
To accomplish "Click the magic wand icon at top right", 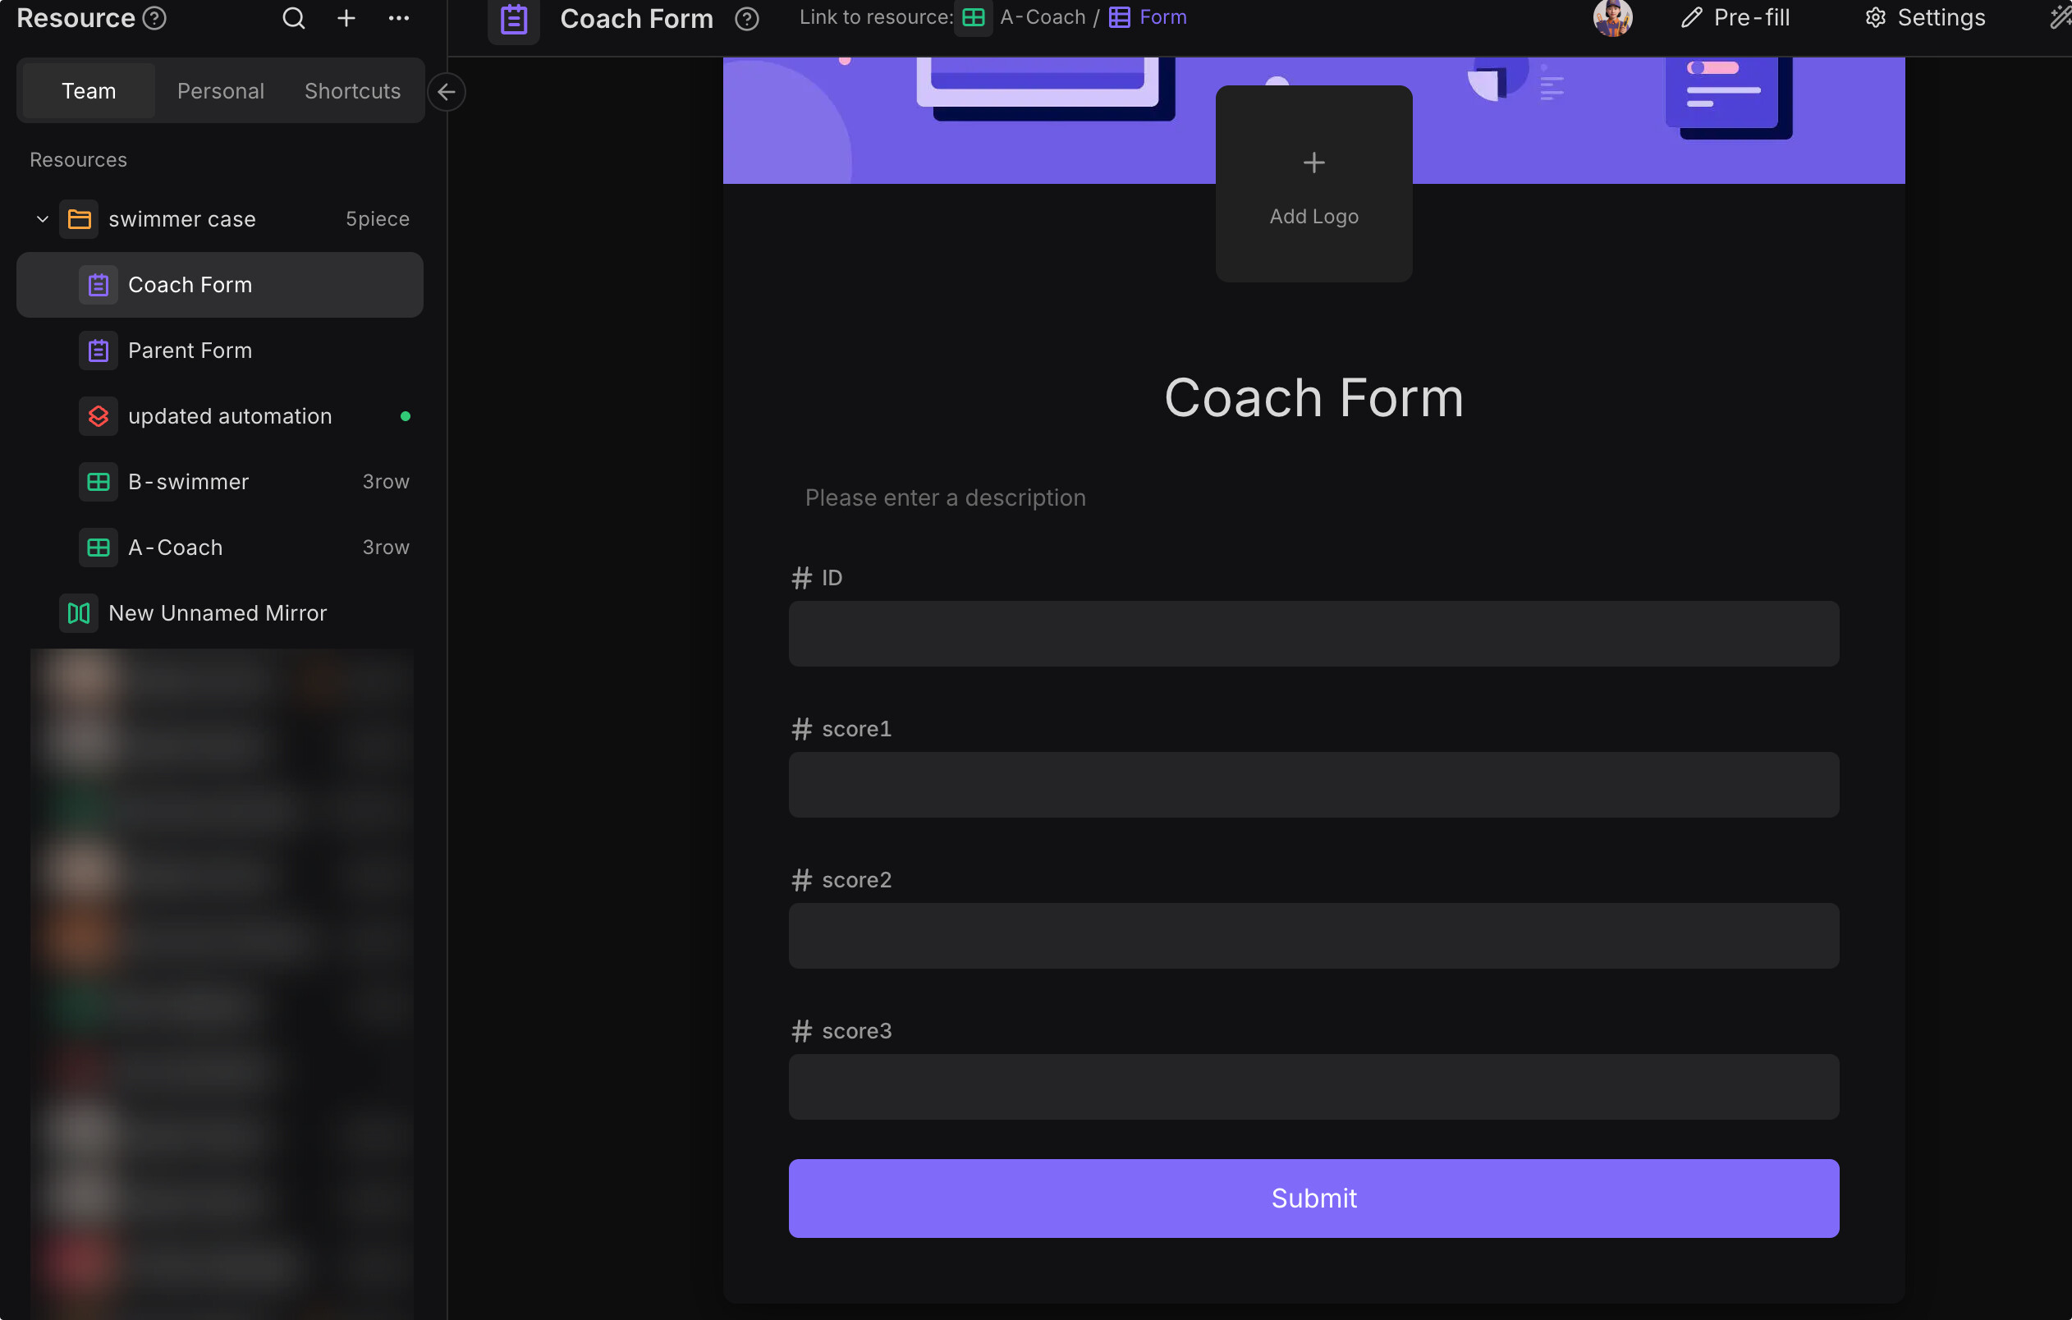I will tap(2059, 18).
